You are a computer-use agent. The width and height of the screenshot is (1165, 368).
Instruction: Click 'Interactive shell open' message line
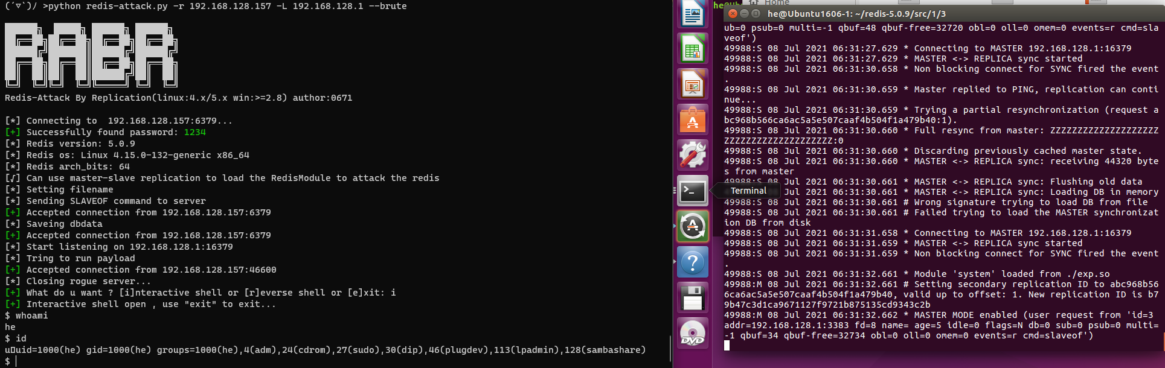tap(141, 304)
